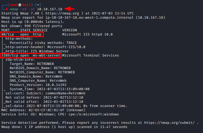Click the ssl-cert commonName=RetroWeb line
The width and height of the screenshot is (203, 133).
45,93
